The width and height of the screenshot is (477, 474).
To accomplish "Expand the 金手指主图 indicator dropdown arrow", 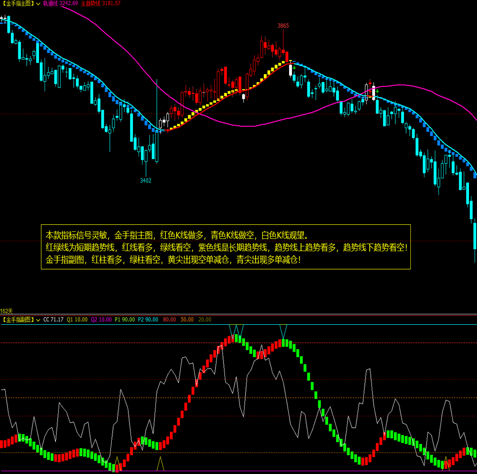I will (38, 3).
